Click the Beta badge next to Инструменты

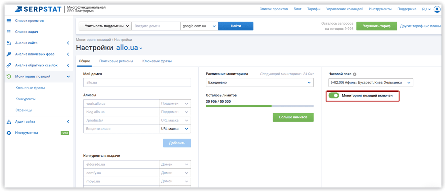point(65,133)
